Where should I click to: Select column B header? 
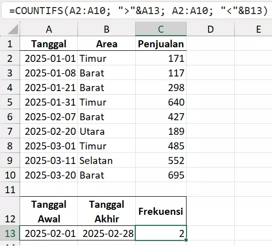[107, 29]
